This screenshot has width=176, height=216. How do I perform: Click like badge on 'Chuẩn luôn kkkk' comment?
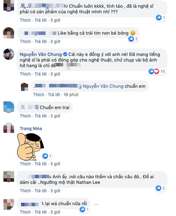pos(161,18)
